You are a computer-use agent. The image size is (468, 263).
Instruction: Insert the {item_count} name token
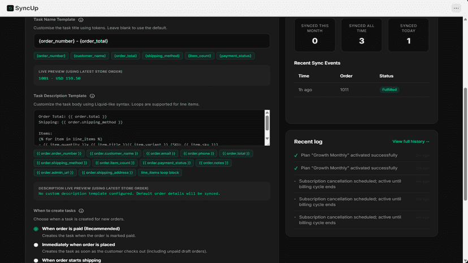tap(200, 56)
